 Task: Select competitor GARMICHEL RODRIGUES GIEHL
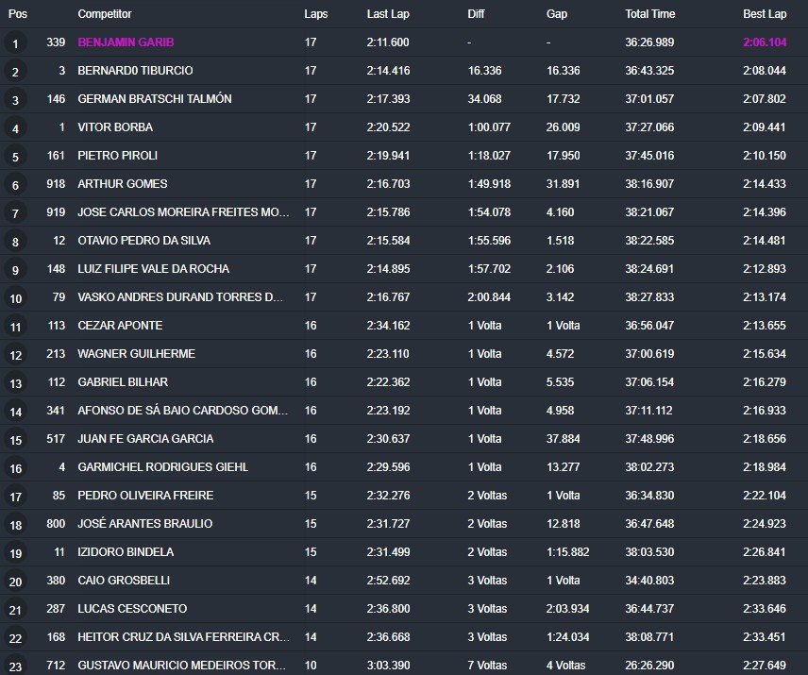pyautogui.click(x=163, y=467)
